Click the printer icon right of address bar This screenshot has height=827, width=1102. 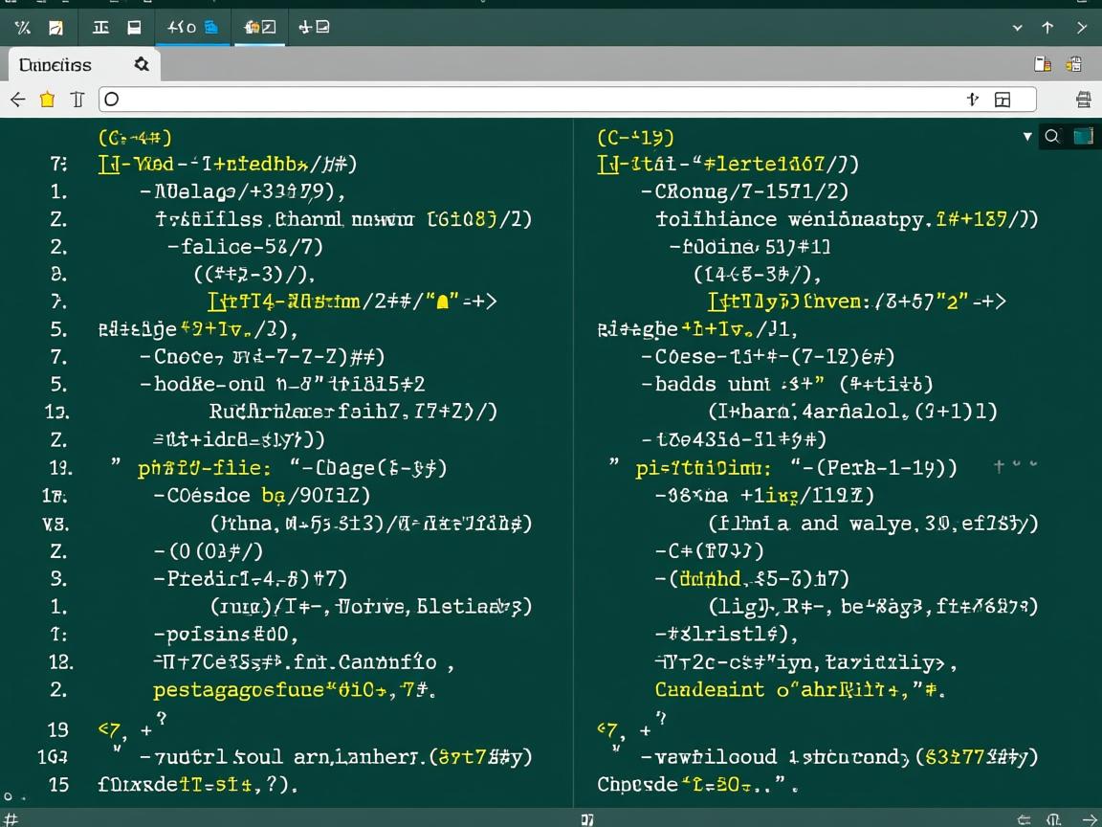[1083, 100]
